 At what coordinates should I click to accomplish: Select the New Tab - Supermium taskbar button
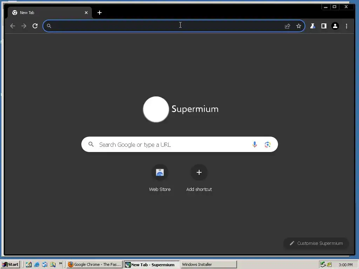pos(152,265)
